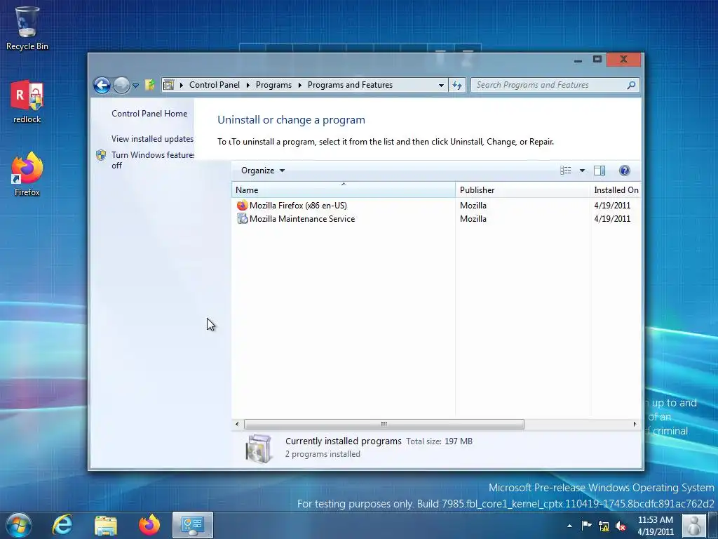Viewport: 718px width, 539px height.
Task: Select Programs in the breadcrumb path
Action: pyautogui.click(x=273, y=85)
